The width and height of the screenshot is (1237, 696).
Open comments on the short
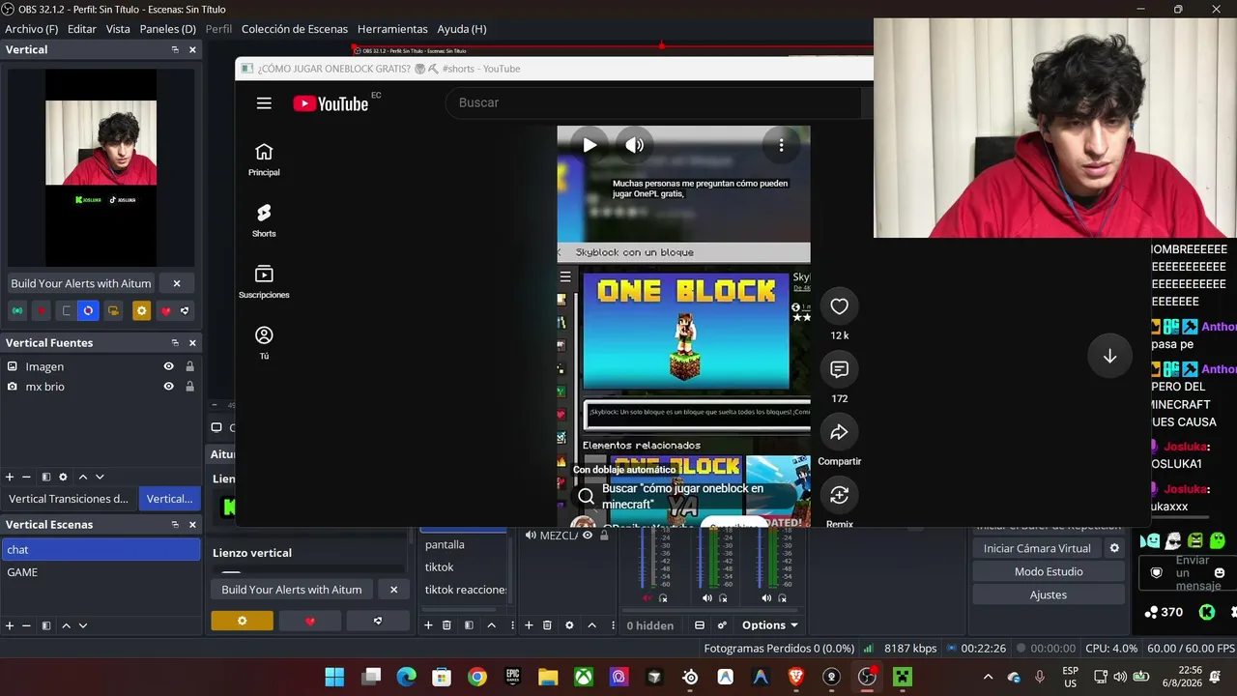pos(839,369)
